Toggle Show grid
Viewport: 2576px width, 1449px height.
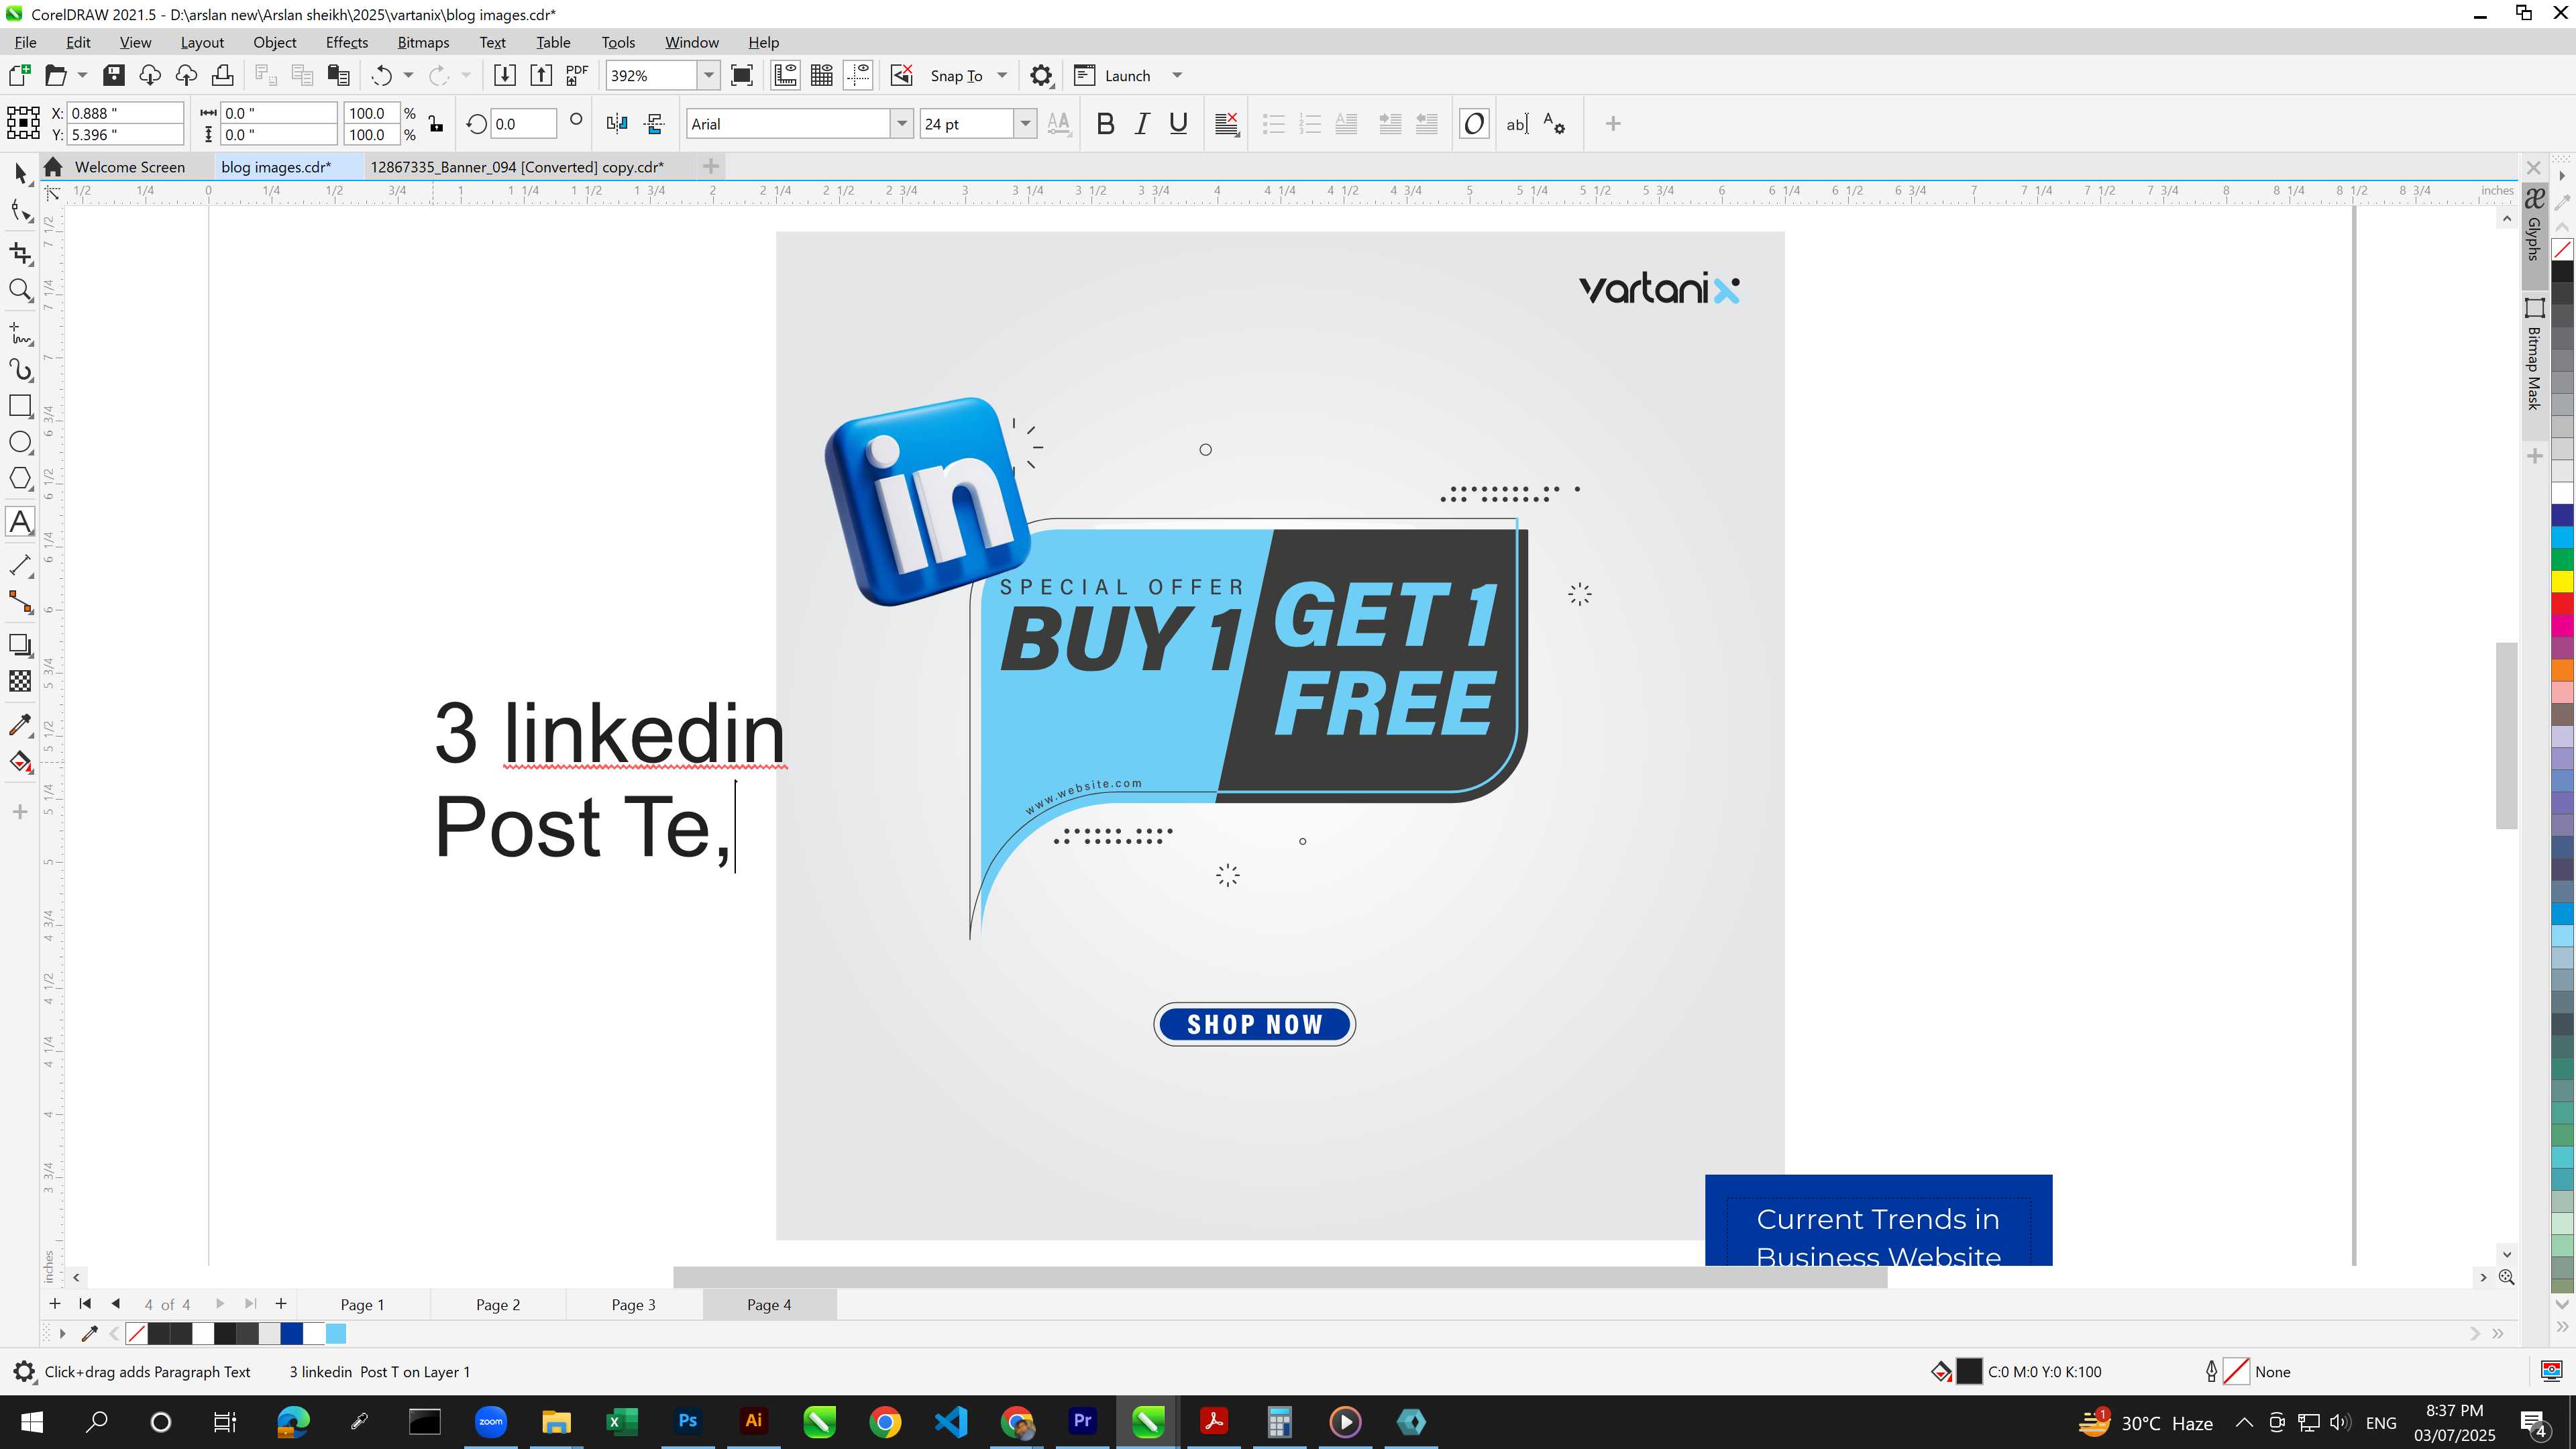[x=822, y=76]
